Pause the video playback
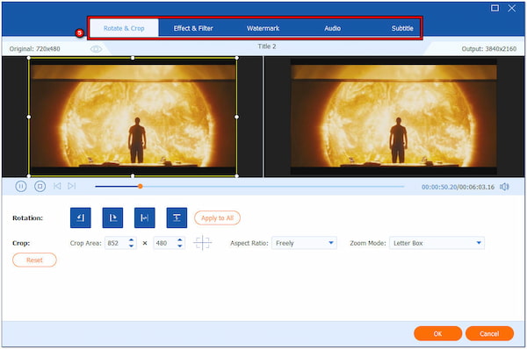This screenshot has width=527, height=349. 21,186
